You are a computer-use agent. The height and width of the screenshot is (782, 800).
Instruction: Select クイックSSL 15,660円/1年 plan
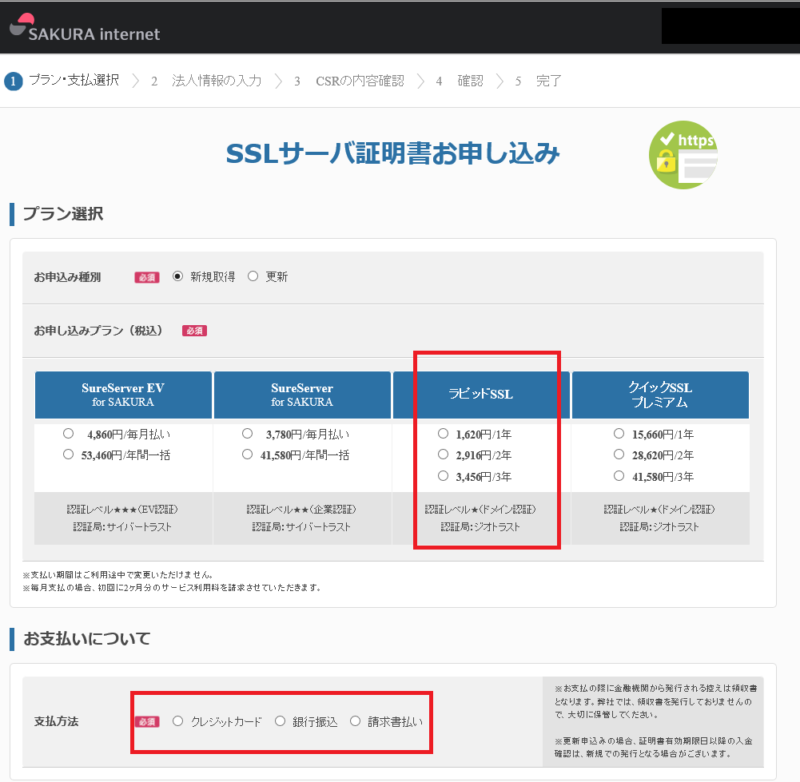[619, 434]
